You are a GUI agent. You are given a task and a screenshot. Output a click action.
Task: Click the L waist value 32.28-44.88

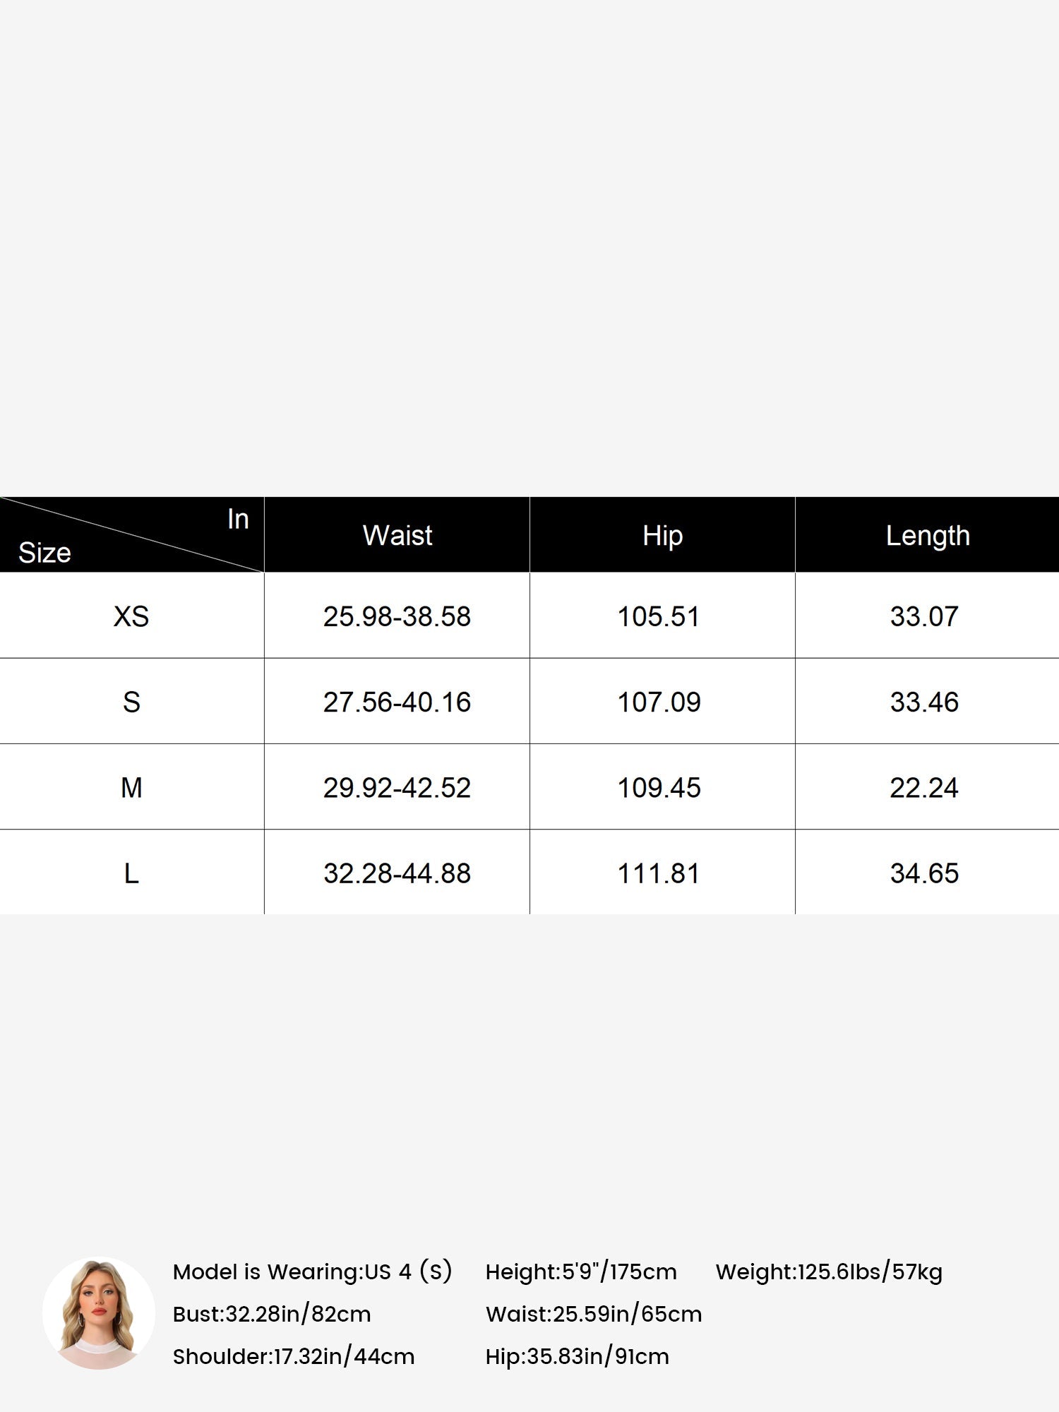coord(397,873)
